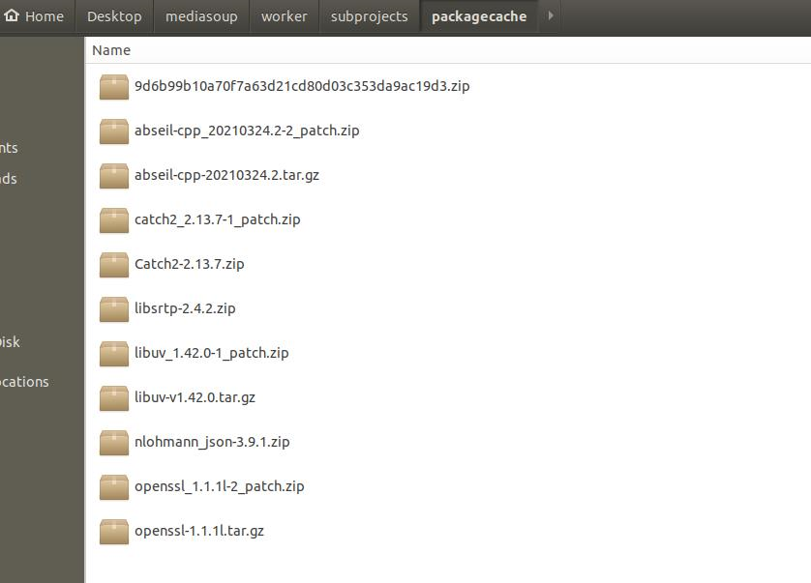Image resolution: width=811 pixels, height=583 pixels.
Task: Select archive icon of abseil-cpp-20210324.2.tar.gz
Action: 114,176
